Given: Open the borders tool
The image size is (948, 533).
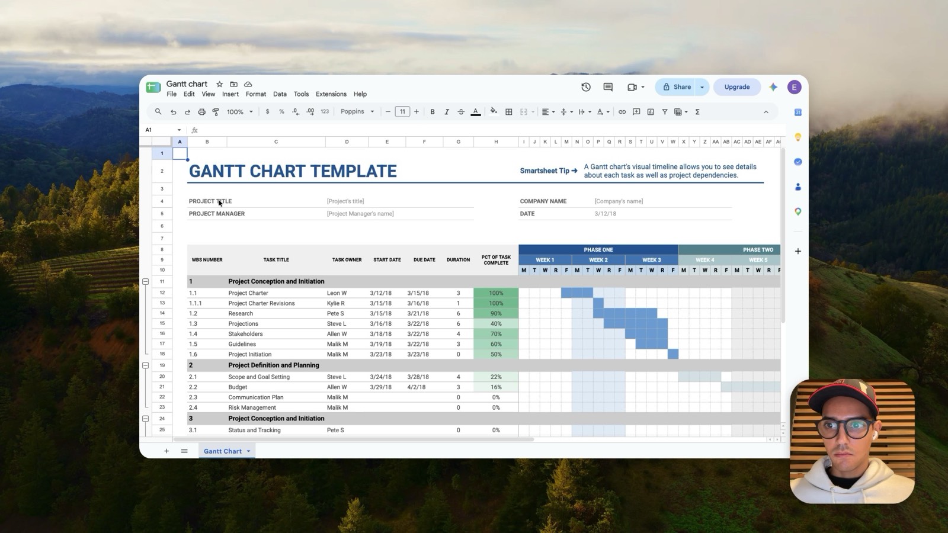Looking at the screenshot, I should (x=508, y=111).
